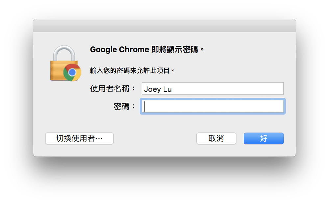Click the silver shackle of the padlock

click(64, 53)
